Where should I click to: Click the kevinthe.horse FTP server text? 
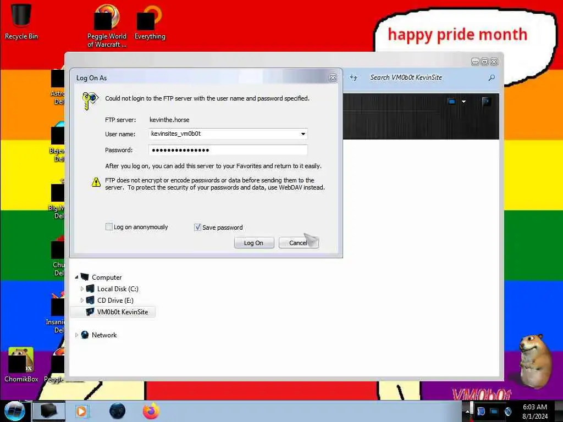(x=169, y=120)
